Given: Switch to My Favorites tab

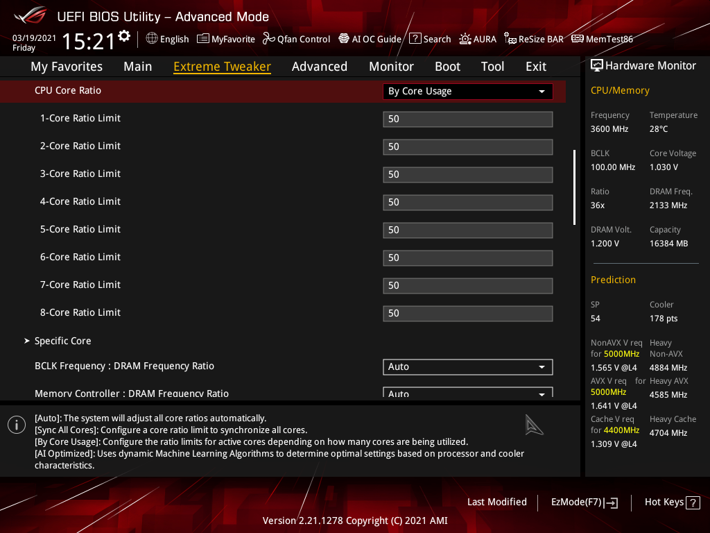Looking at the screenshot, I should coord(67,67).
